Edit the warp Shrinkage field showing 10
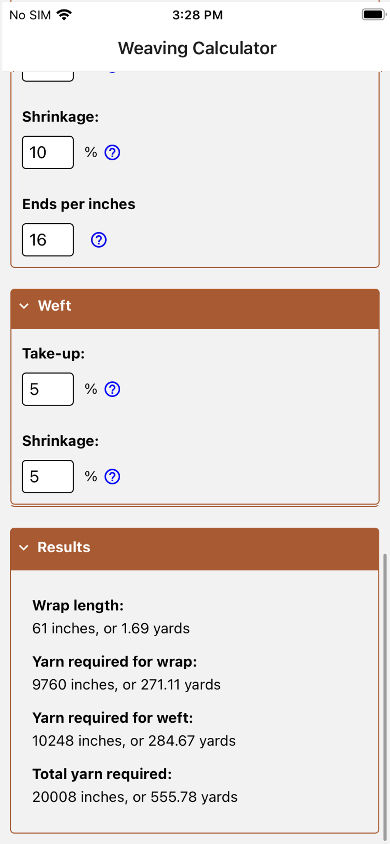The height and width of the screenshot is (844, 390). pyautogui.click(x=48, y=153)
